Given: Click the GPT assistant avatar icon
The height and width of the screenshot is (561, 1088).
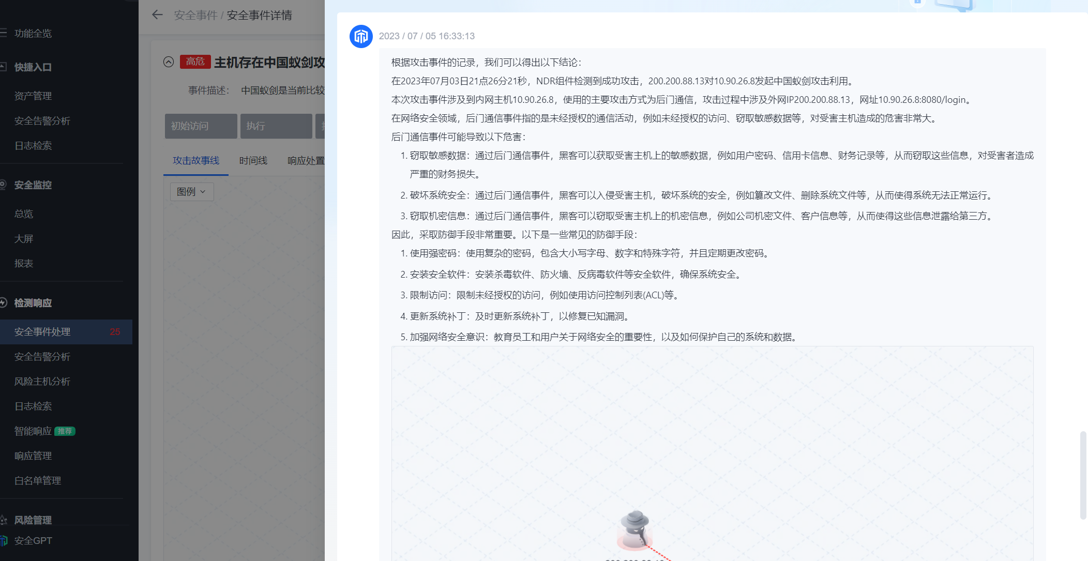Looking at the screenshot, I should 361,36.
